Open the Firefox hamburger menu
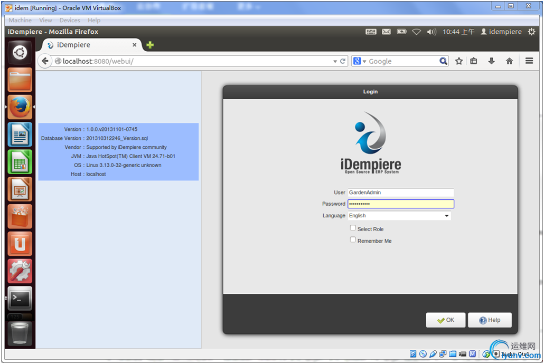This screenshot has width=544, height=364. pos(529,61)
